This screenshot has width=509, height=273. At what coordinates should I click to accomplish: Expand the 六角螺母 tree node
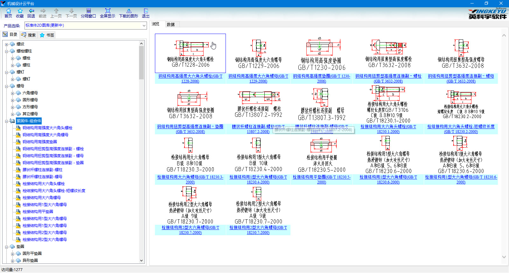tap(13, 93)
